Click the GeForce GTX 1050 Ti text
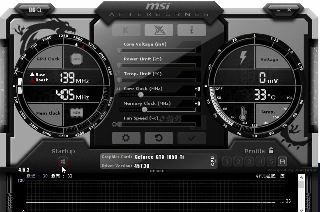320x212 pixels. click(x=159, y=157)
